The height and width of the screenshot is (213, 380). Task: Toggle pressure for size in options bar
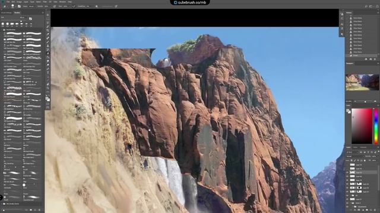click(116, 7)
